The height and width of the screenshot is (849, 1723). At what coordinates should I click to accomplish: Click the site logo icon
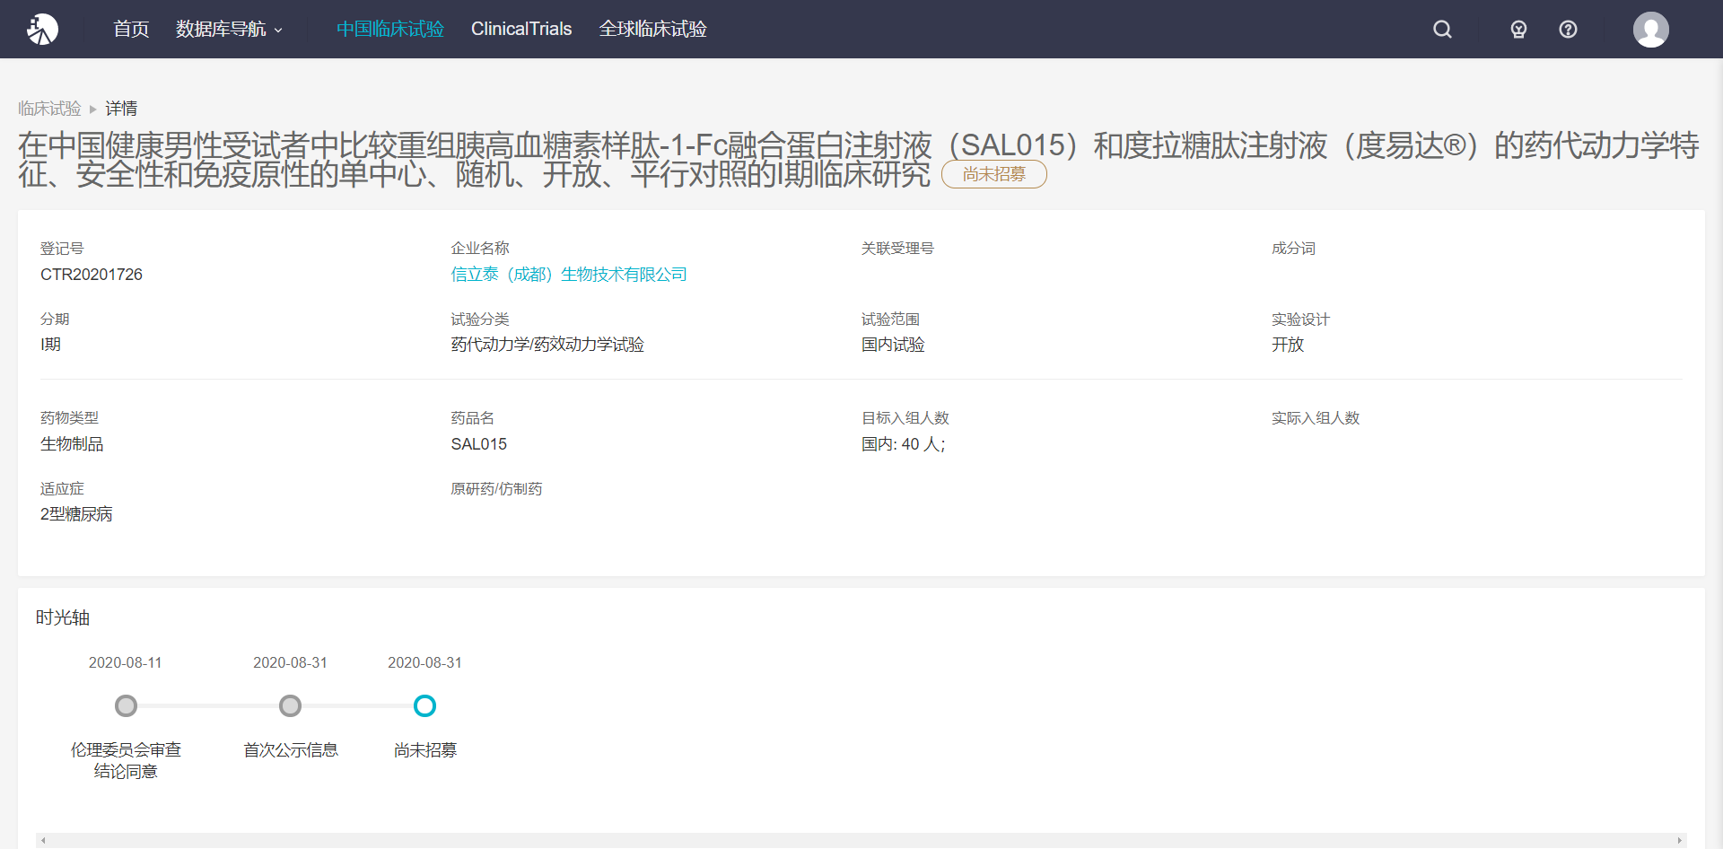point(42,29)
